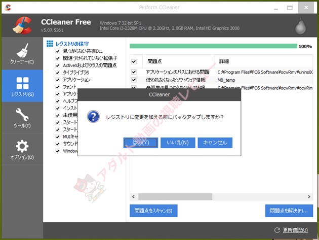Toggle ActiveXおよびクラスの問題点 checkbox
Viewport: 319px width, 240px height.
tap(58, 65)
